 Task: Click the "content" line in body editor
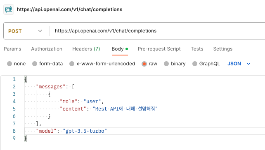[x=144, y=109]
